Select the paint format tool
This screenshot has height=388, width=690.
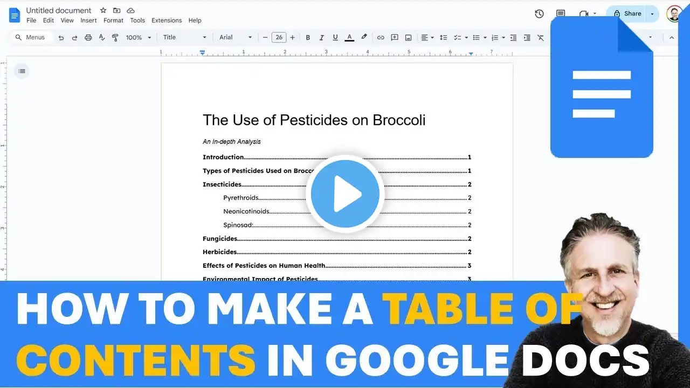pyautogui.click(x=115, y=38)
